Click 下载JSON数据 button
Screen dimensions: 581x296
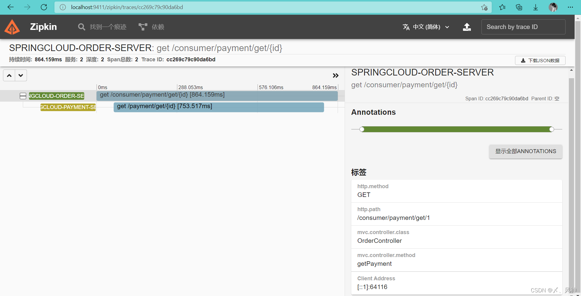(x=540, y=60)
